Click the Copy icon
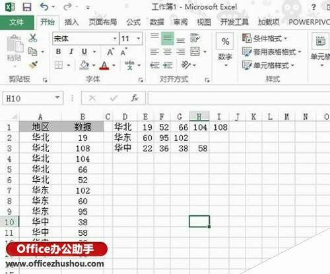Image resolution: width=330 pixels, height=274 pixels. point(32,52)
